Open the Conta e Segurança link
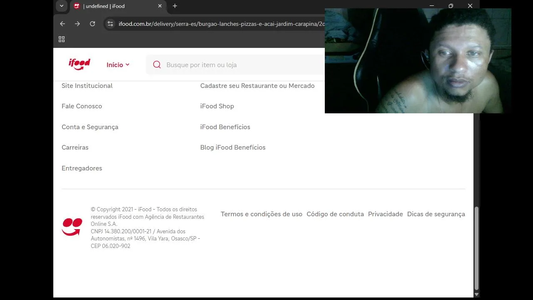 click(90, 127)
